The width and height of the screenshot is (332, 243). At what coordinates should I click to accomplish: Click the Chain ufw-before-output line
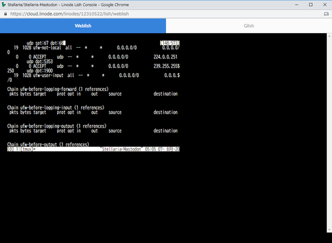[48, 145]
